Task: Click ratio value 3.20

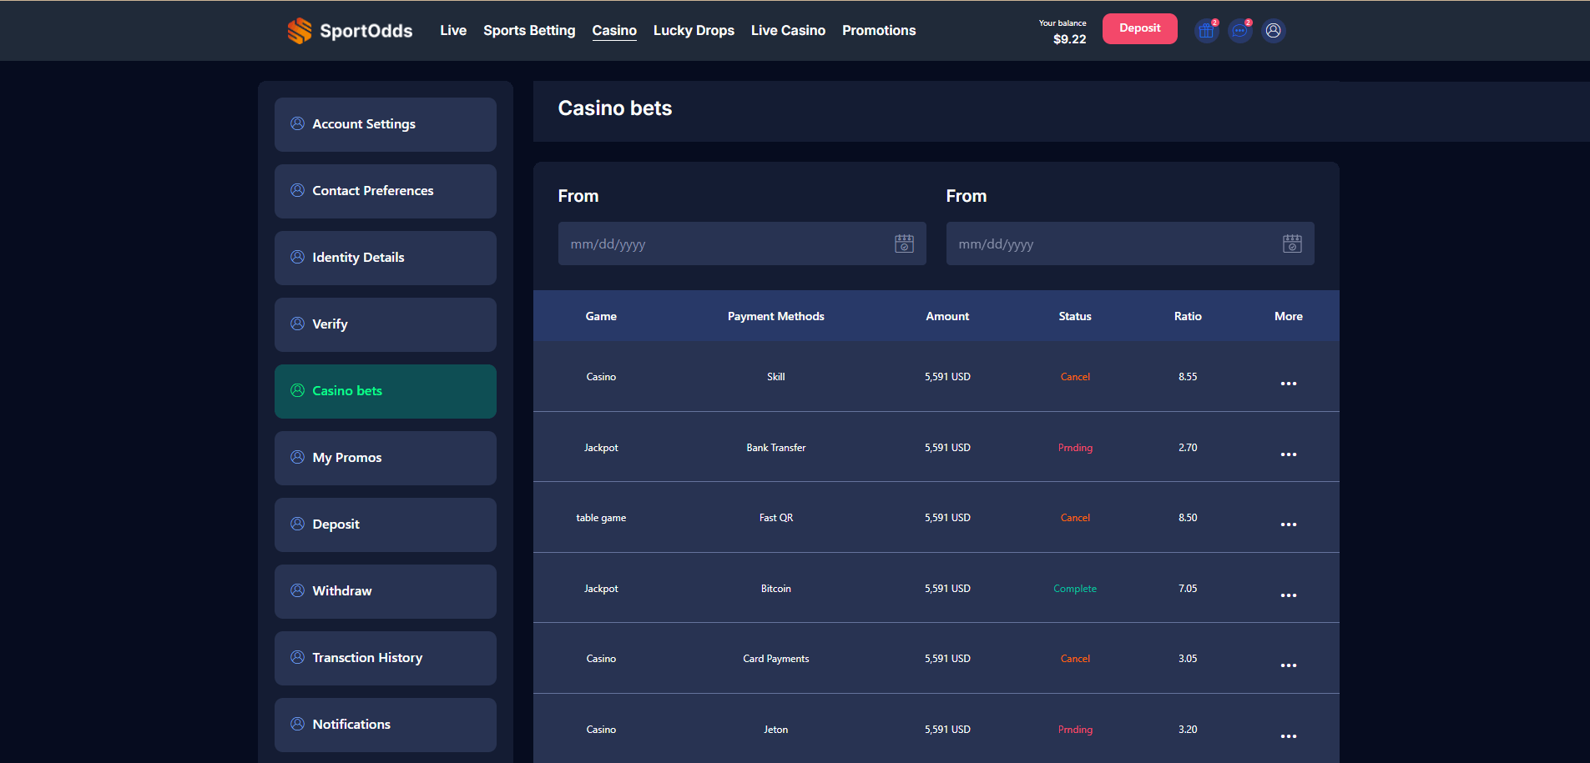Action: click(x=1188, y=730)
